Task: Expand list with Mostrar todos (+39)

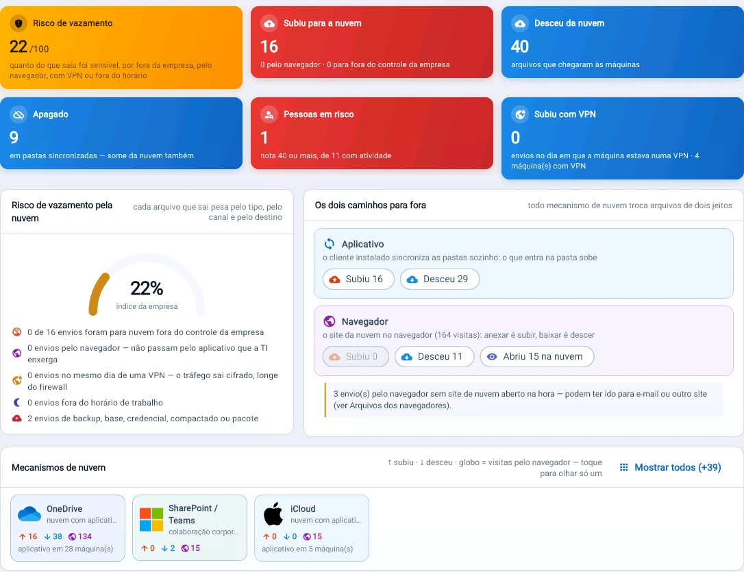Action: (671, 467)
